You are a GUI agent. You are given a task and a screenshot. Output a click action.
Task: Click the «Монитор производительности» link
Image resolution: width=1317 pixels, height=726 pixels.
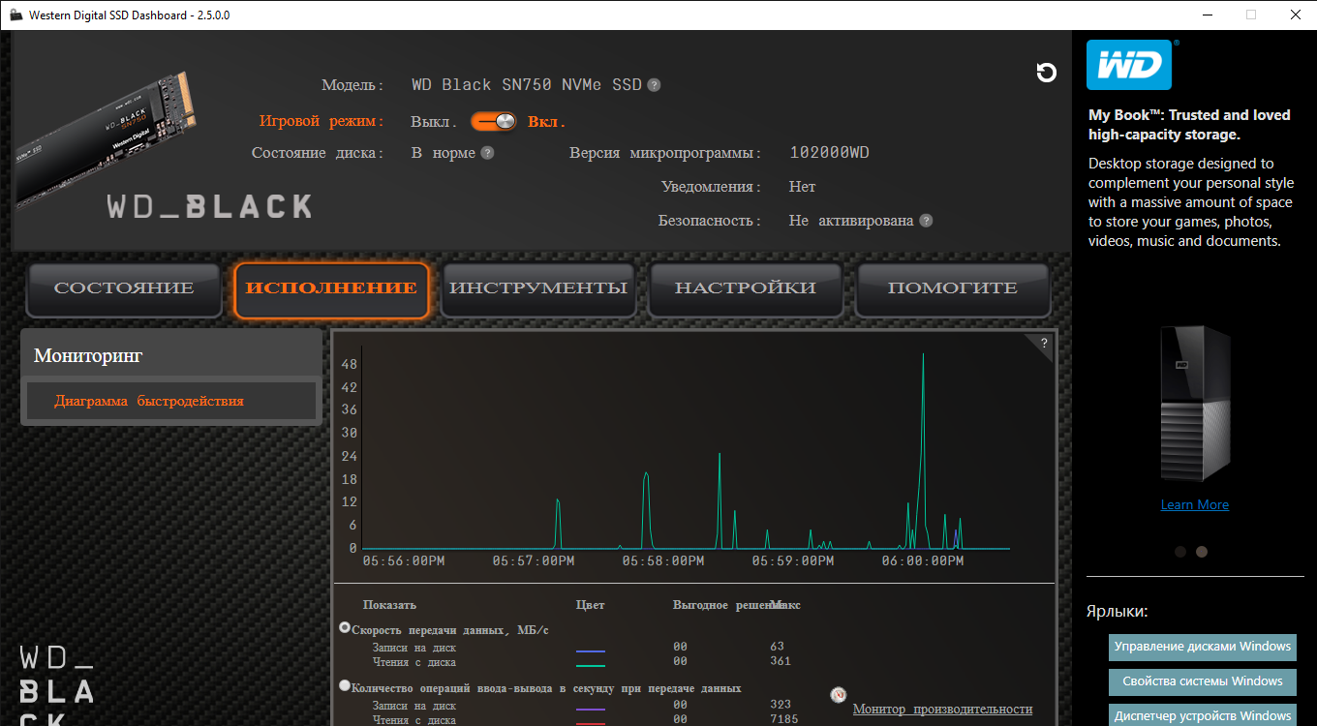point(942,710)
